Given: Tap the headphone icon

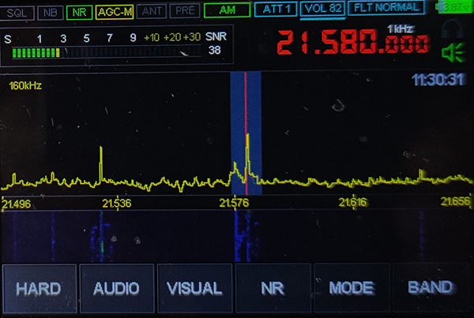Looking at the screenshot, I should coord(452,28).
